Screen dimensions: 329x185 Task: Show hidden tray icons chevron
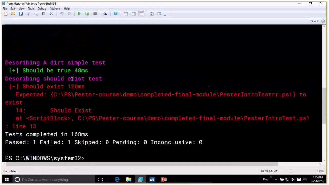pyautogui.click(x=276, y=179)
